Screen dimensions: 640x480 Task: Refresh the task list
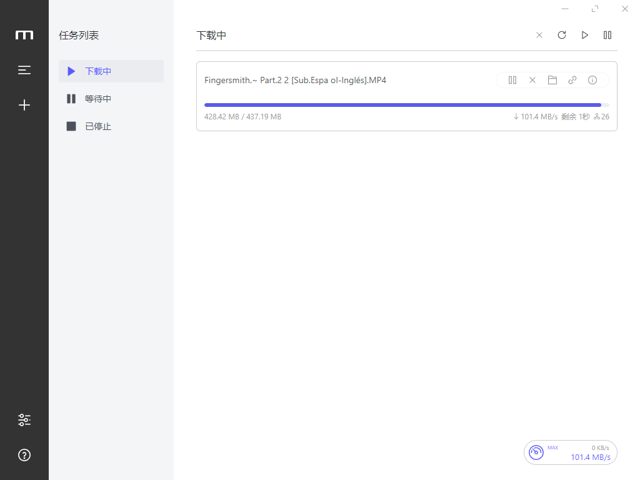(562, 35)
